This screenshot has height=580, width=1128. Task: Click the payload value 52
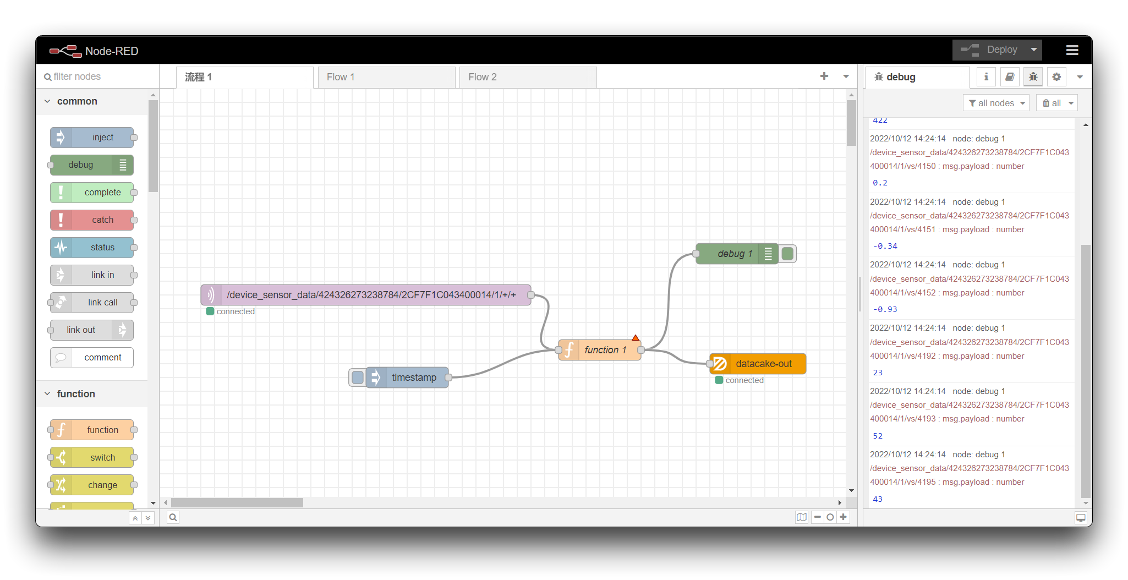(878, 436)
